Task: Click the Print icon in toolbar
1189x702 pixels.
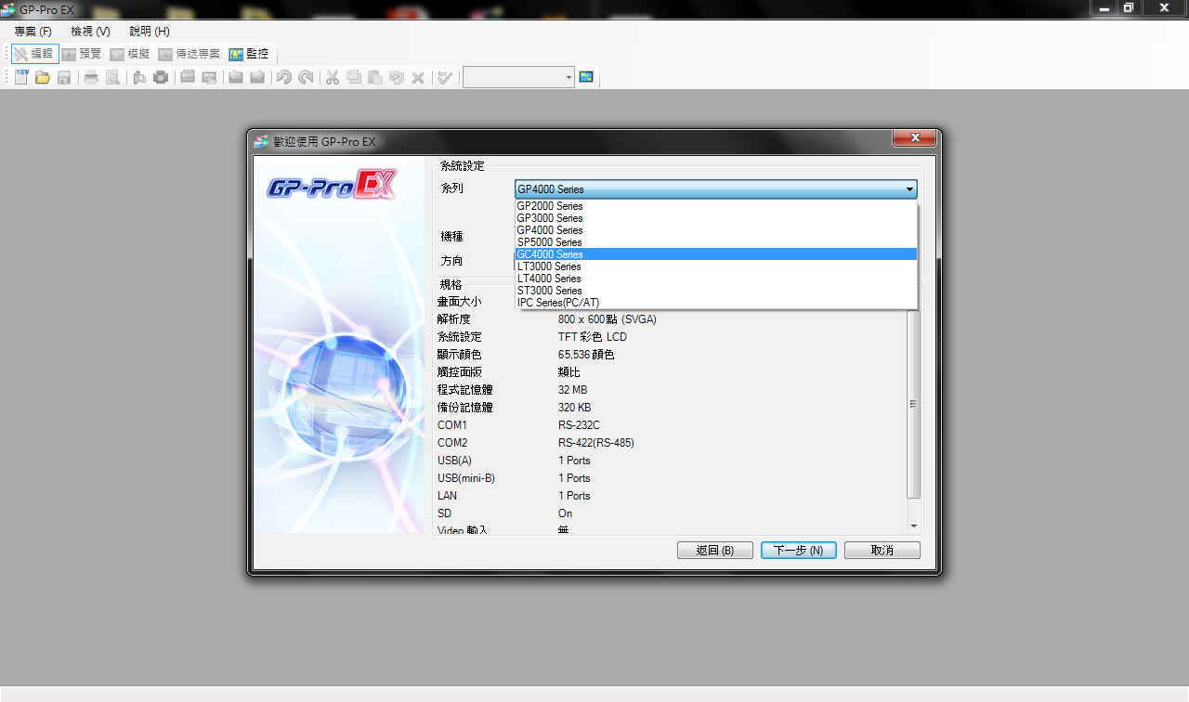Action: coord(91,77)
